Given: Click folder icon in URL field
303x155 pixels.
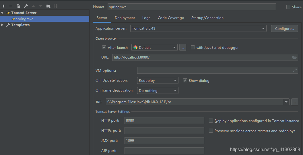Looking at the screenshot, I should coord(294,57).
